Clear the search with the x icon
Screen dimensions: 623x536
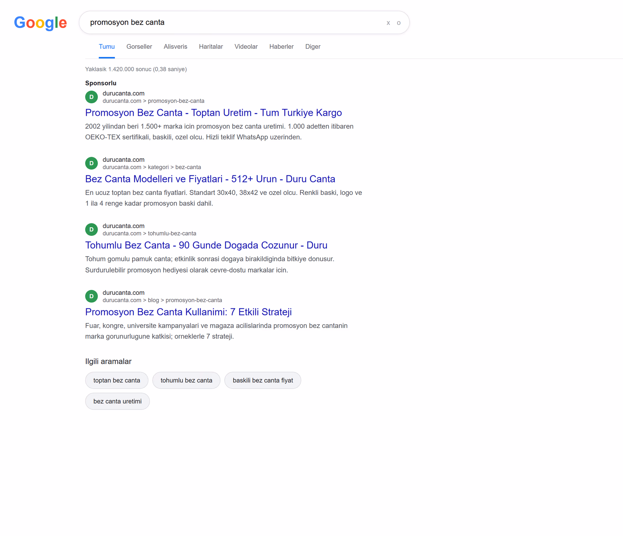point(388,23)
